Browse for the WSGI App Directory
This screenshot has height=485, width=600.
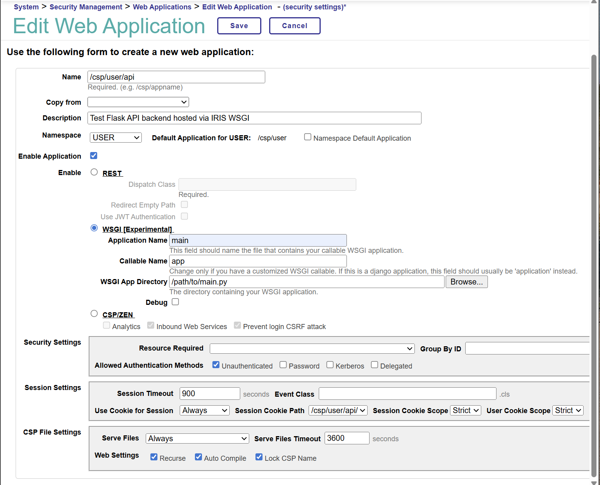(466, 282)
